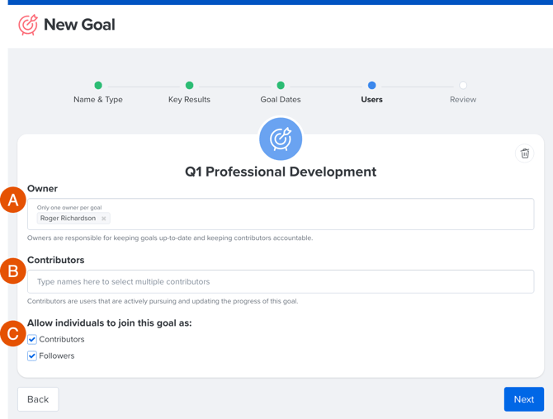Click the Contributors section heading
Screen dimensions: 553x419
56,260
